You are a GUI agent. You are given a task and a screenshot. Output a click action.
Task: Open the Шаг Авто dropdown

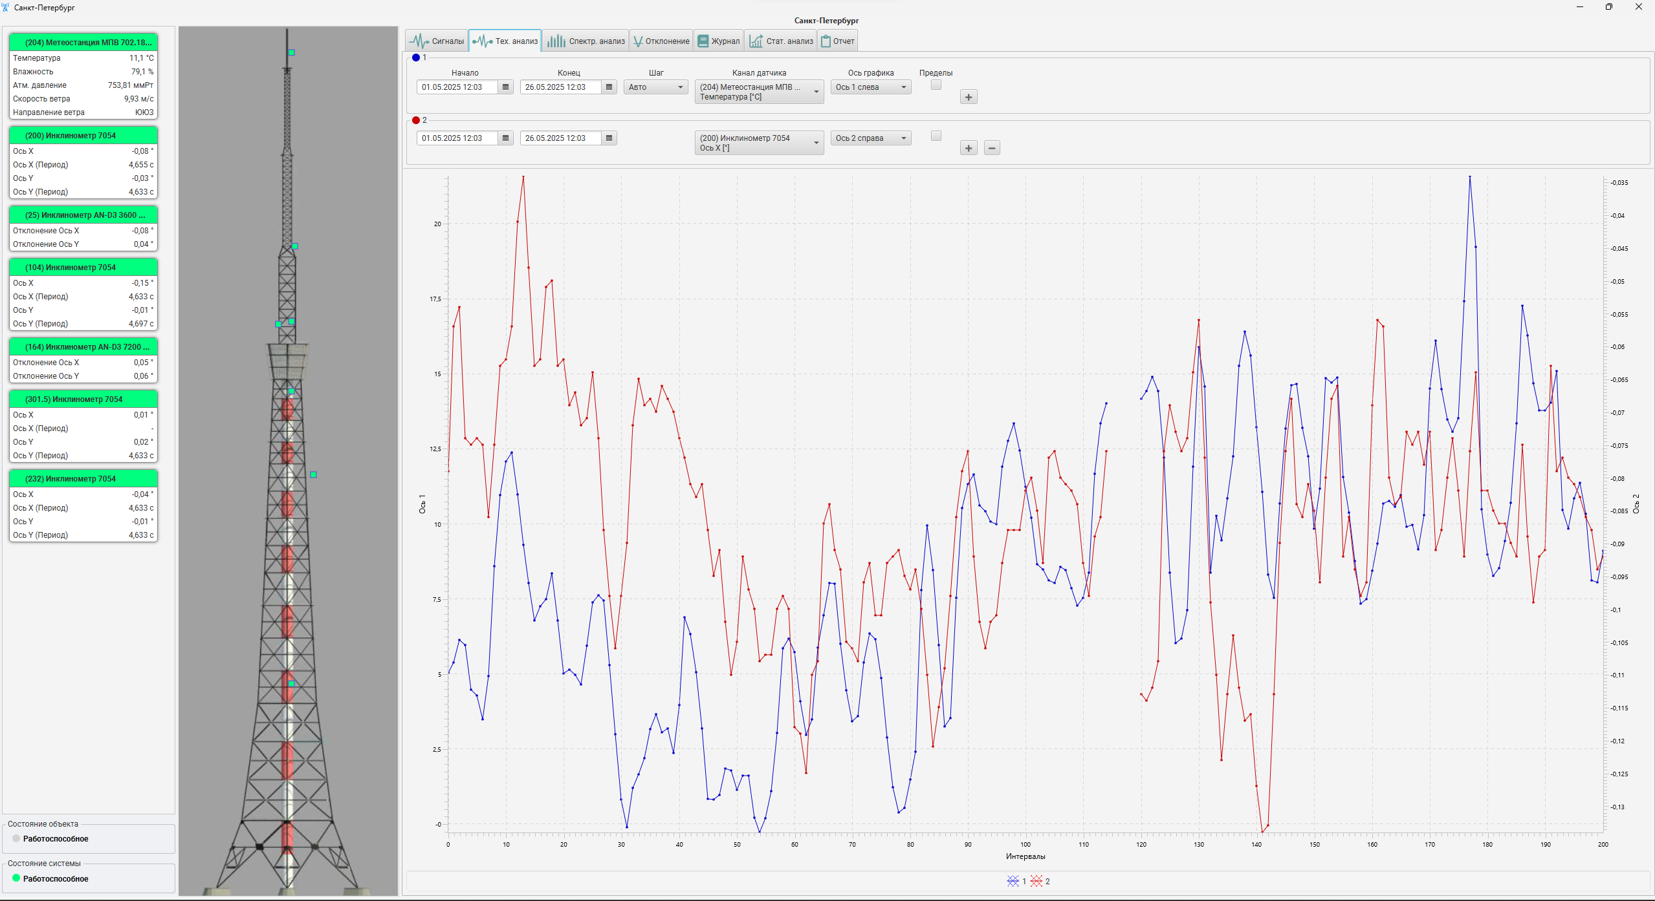pyautogui.click(x=655, y=87)
